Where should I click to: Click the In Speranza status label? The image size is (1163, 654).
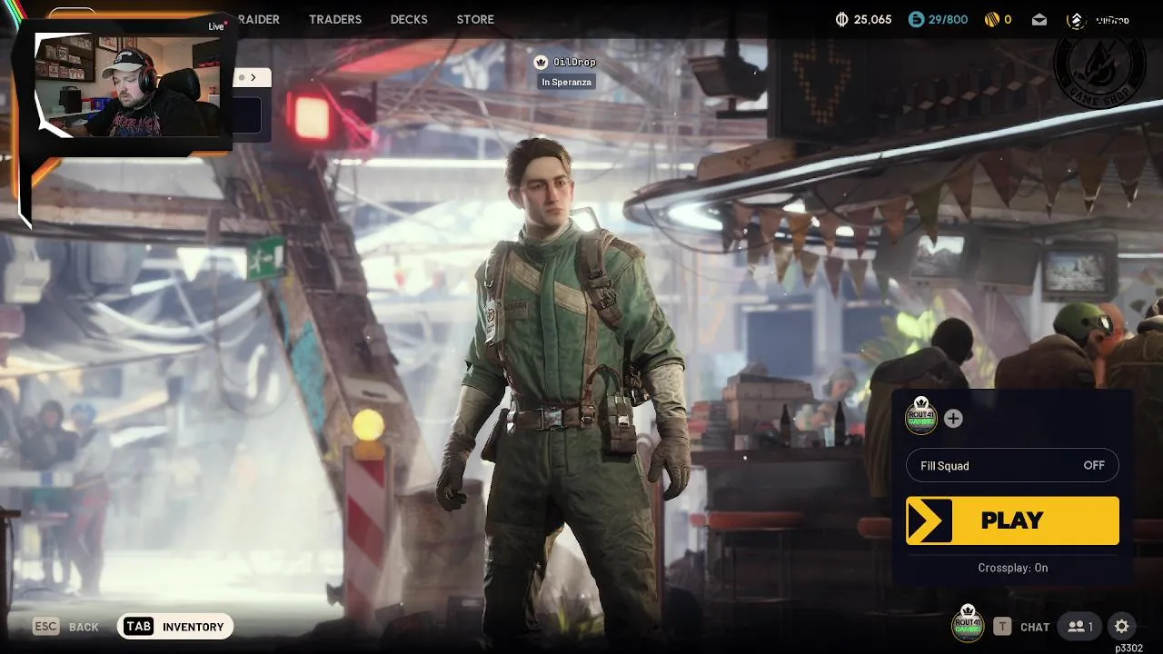(566, 82)
